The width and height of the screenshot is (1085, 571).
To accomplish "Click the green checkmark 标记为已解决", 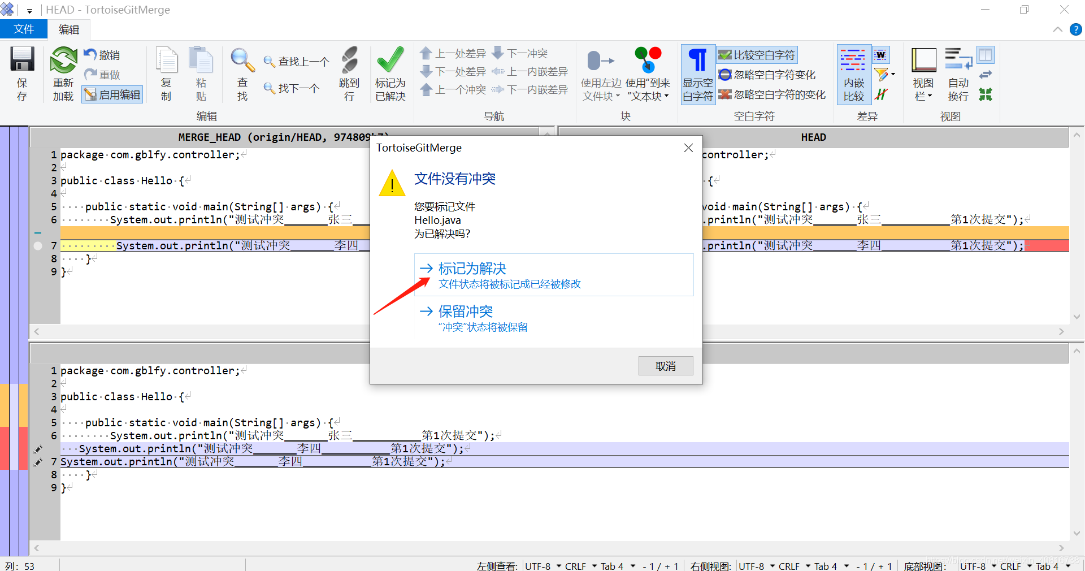I will click(390, 74).
